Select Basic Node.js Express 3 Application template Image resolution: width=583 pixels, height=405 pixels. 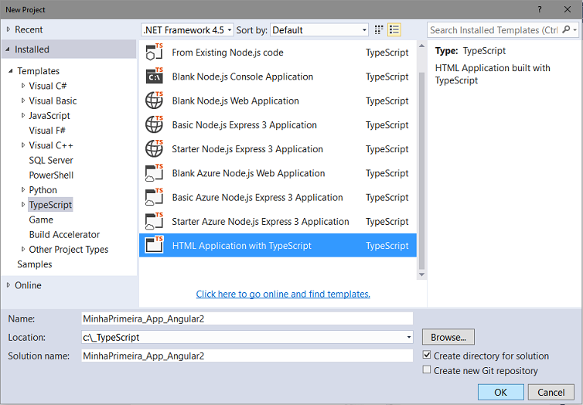278,125
